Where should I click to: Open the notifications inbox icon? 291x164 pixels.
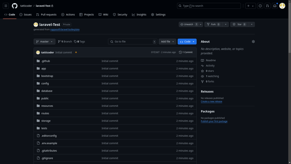[275, 6]
